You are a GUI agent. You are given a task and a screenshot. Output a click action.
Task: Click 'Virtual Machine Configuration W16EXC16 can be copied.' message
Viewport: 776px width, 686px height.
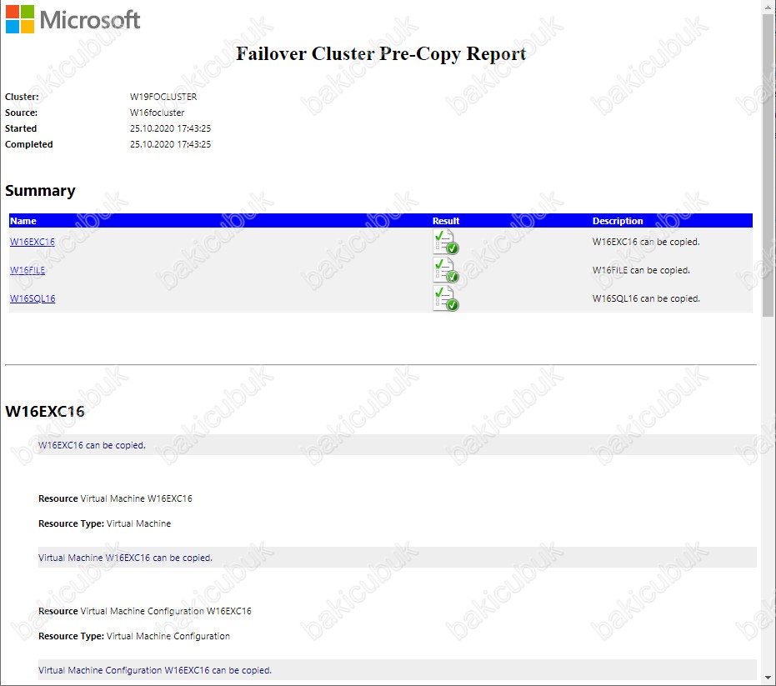[155, 670]
